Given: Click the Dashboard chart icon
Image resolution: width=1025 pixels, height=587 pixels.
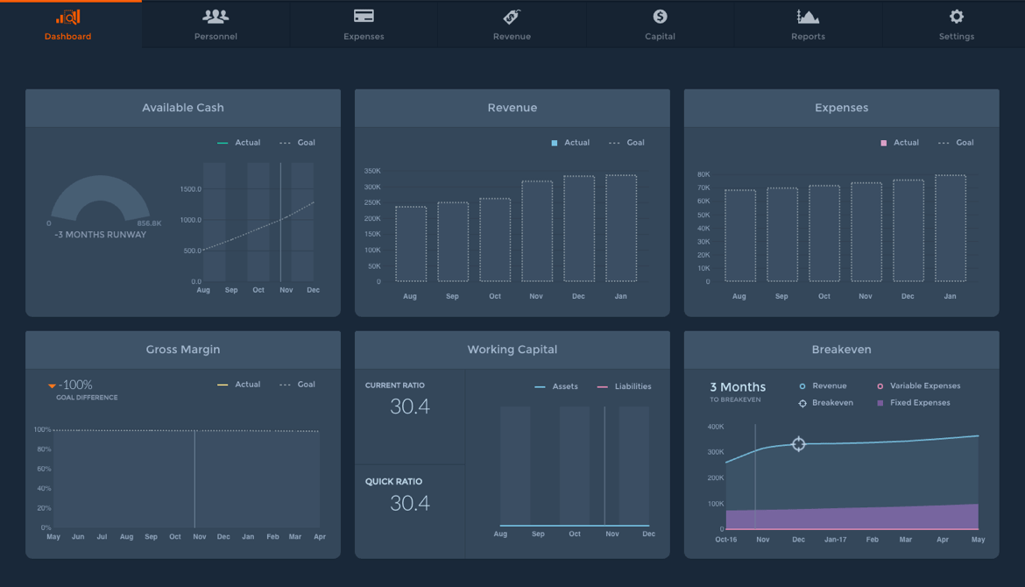Looking at the screenshot, I should [67, 17].
